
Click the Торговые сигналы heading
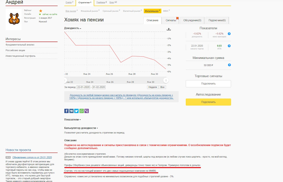208,76
